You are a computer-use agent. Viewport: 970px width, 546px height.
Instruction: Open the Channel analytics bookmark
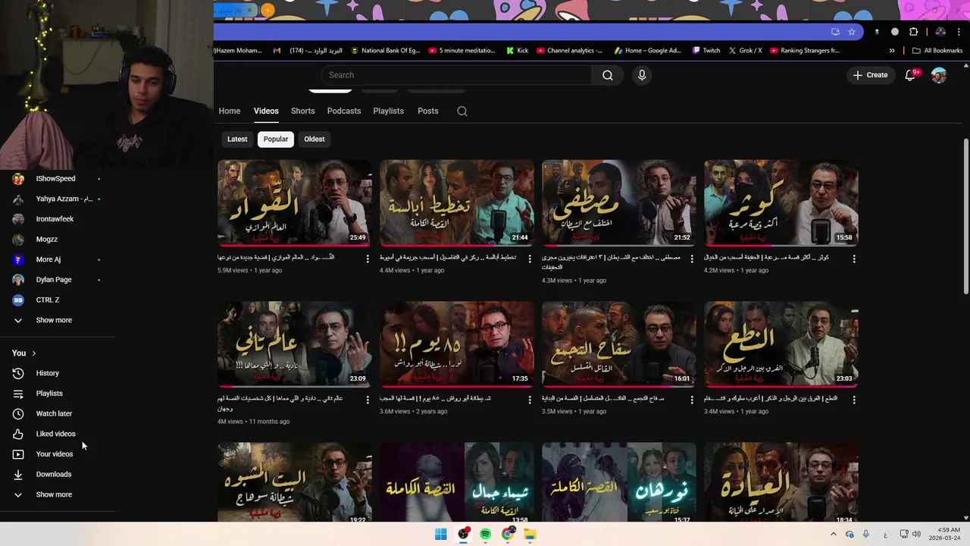570,51
